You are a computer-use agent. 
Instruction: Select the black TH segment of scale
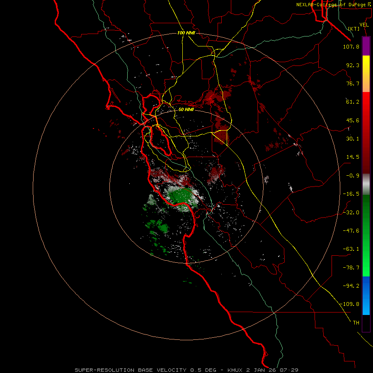pos(366,323)
